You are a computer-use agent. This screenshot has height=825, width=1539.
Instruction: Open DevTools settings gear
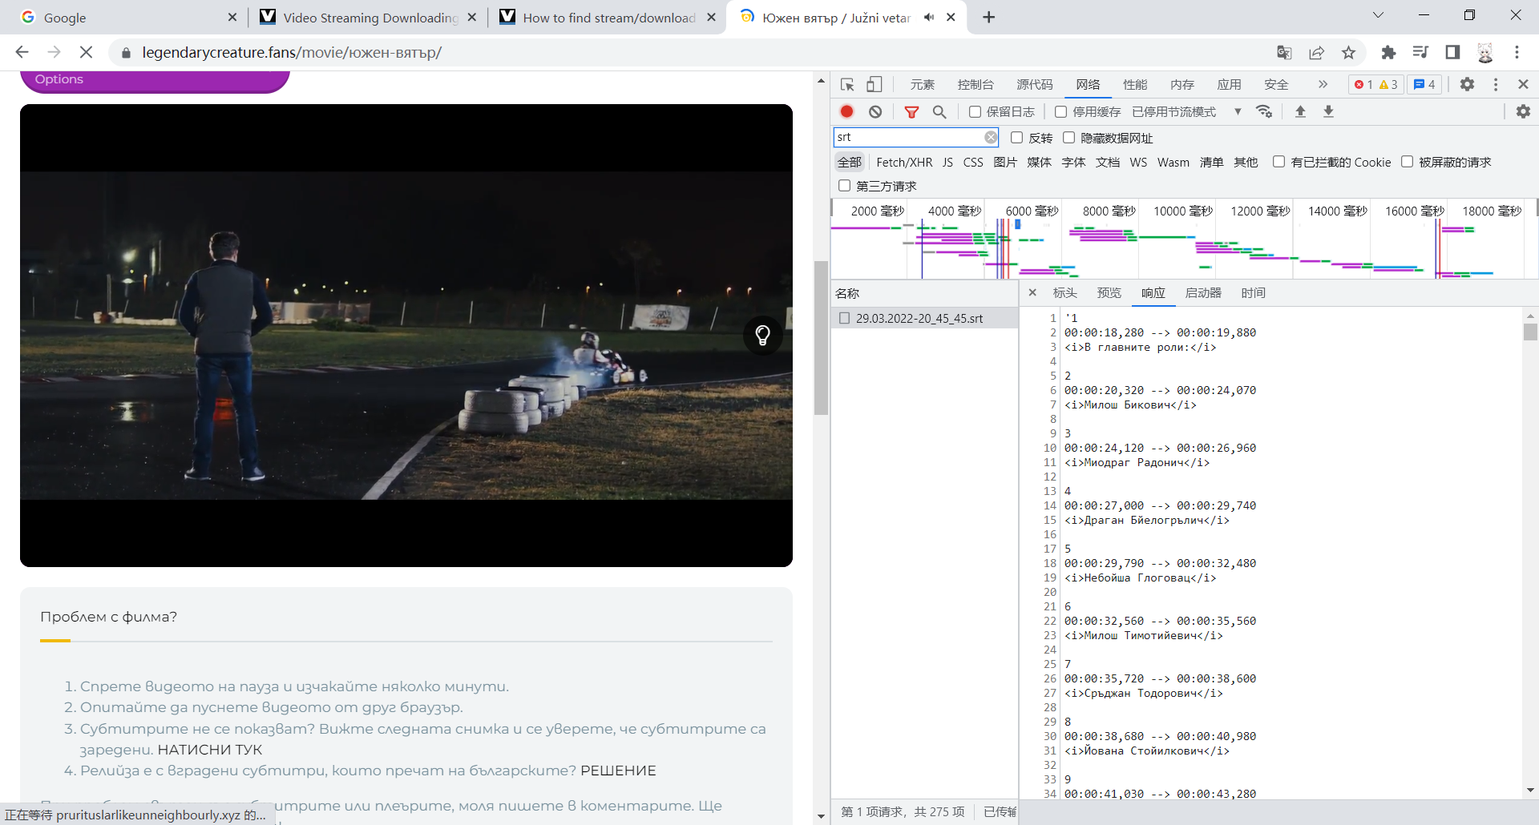tap(1467, 85)
